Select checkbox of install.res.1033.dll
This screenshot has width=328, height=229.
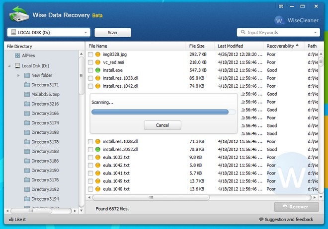(90, 78)
